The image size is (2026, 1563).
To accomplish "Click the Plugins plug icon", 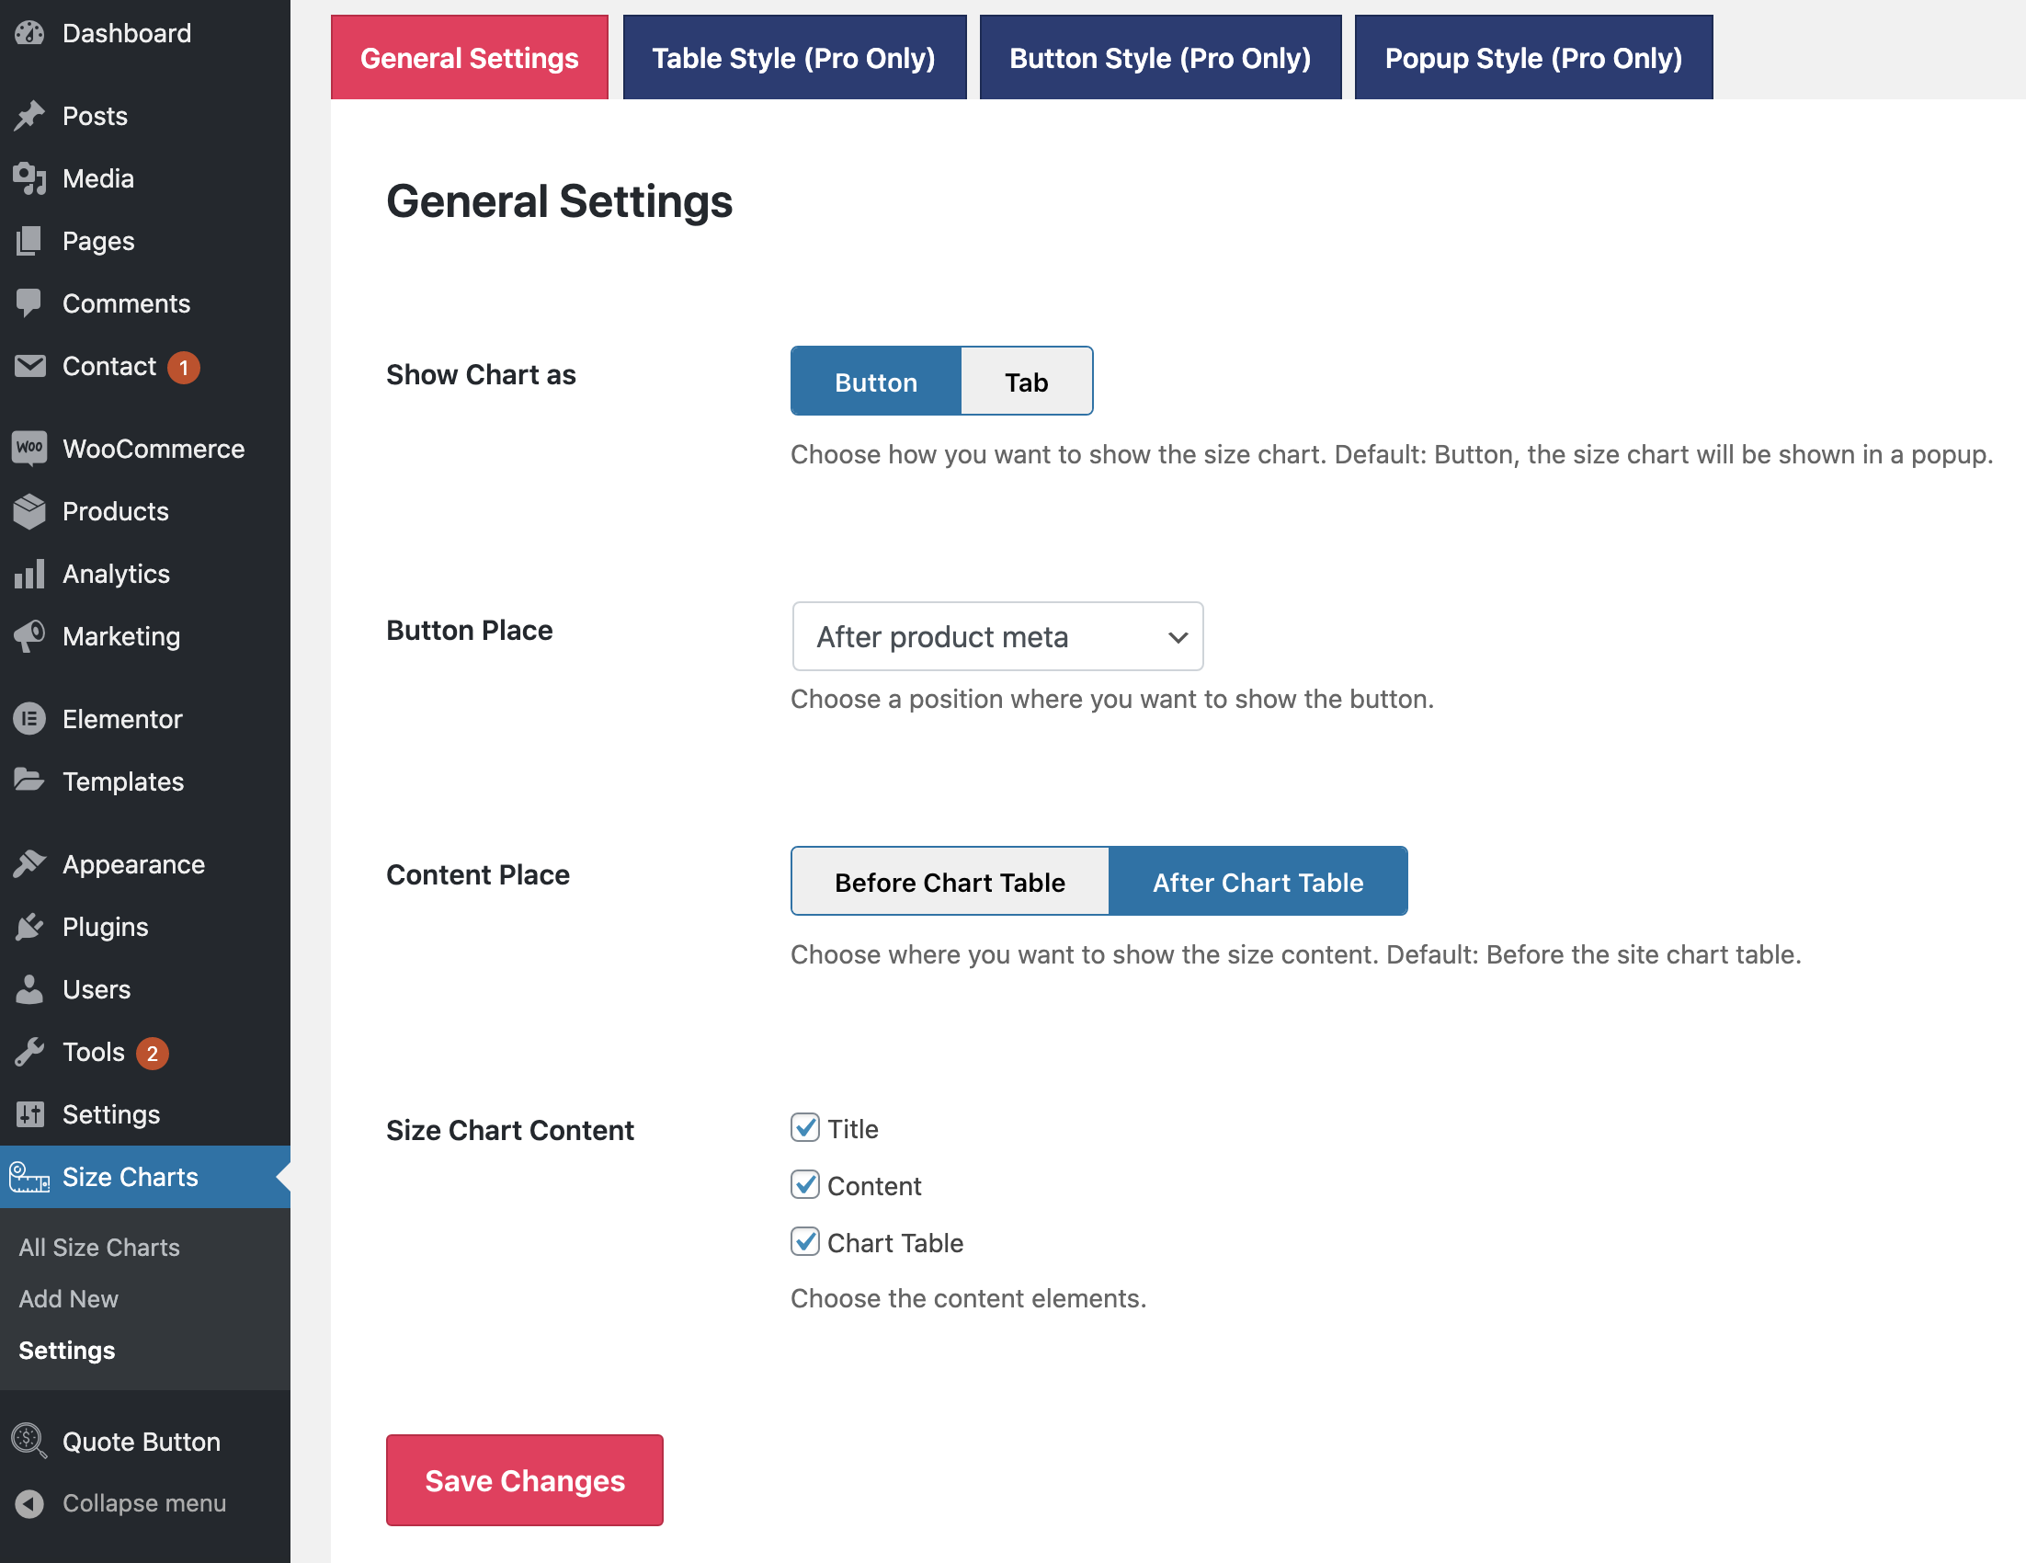I will pos(29,927).
